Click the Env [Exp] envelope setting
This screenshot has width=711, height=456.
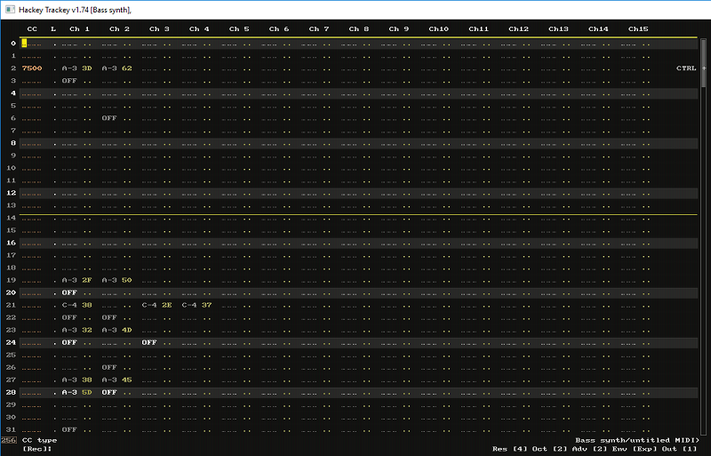(633, 449)
